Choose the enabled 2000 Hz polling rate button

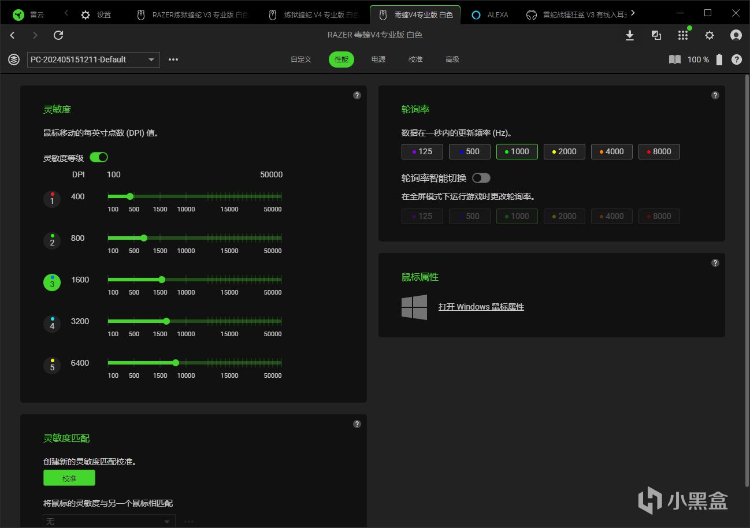click(x=565, y=151)
